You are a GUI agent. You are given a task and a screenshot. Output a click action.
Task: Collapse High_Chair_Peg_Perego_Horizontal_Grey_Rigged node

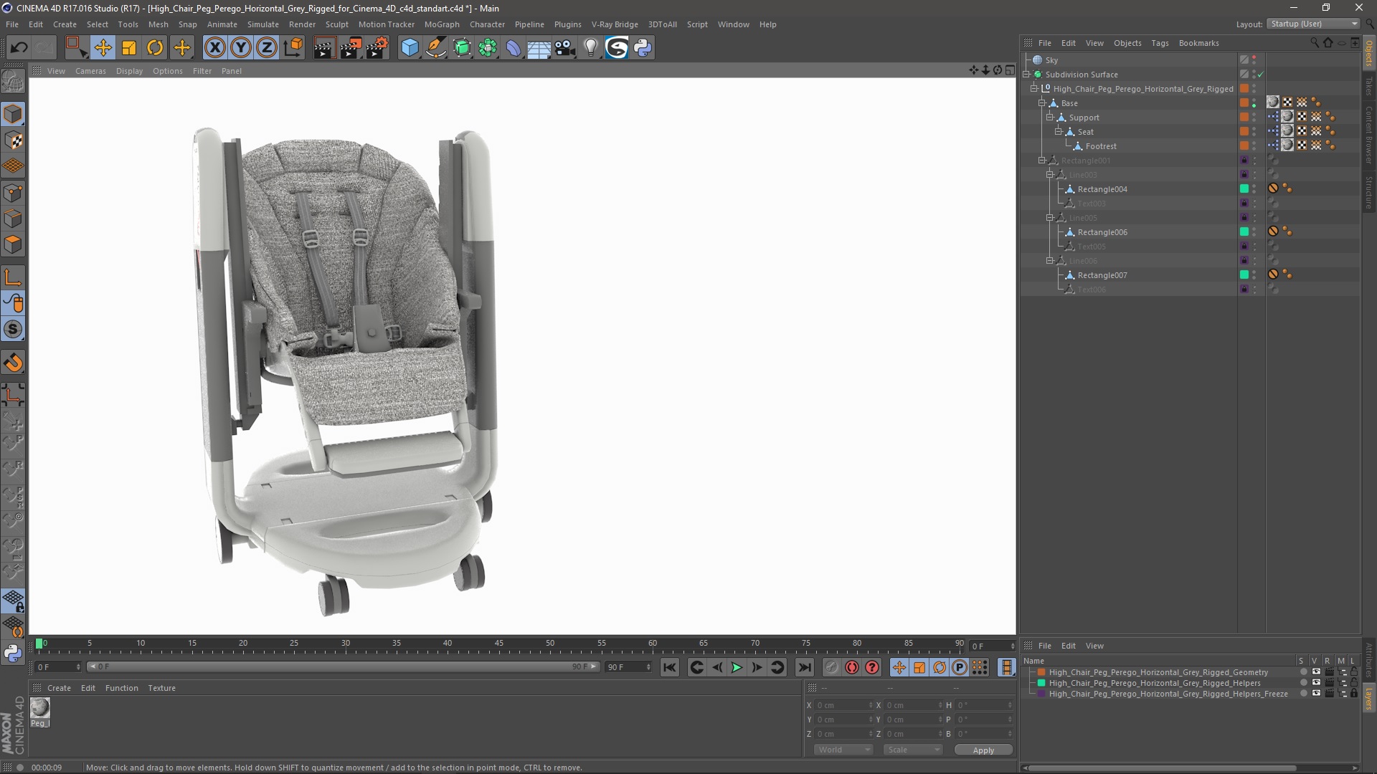click(x=1034, y=89)
